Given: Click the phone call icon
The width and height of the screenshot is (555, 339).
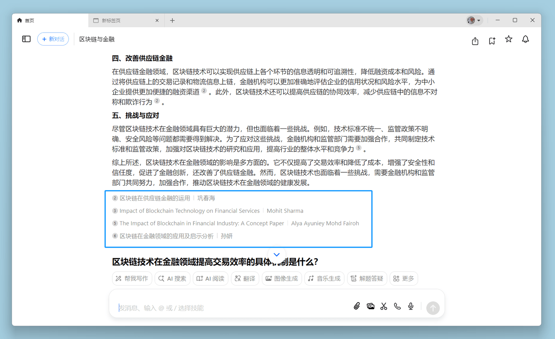Looking at the screenshot, I should click(397, 306).
